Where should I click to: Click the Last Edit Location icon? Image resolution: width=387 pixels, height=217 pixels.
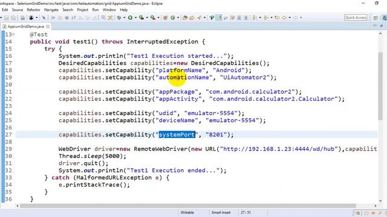277,17
